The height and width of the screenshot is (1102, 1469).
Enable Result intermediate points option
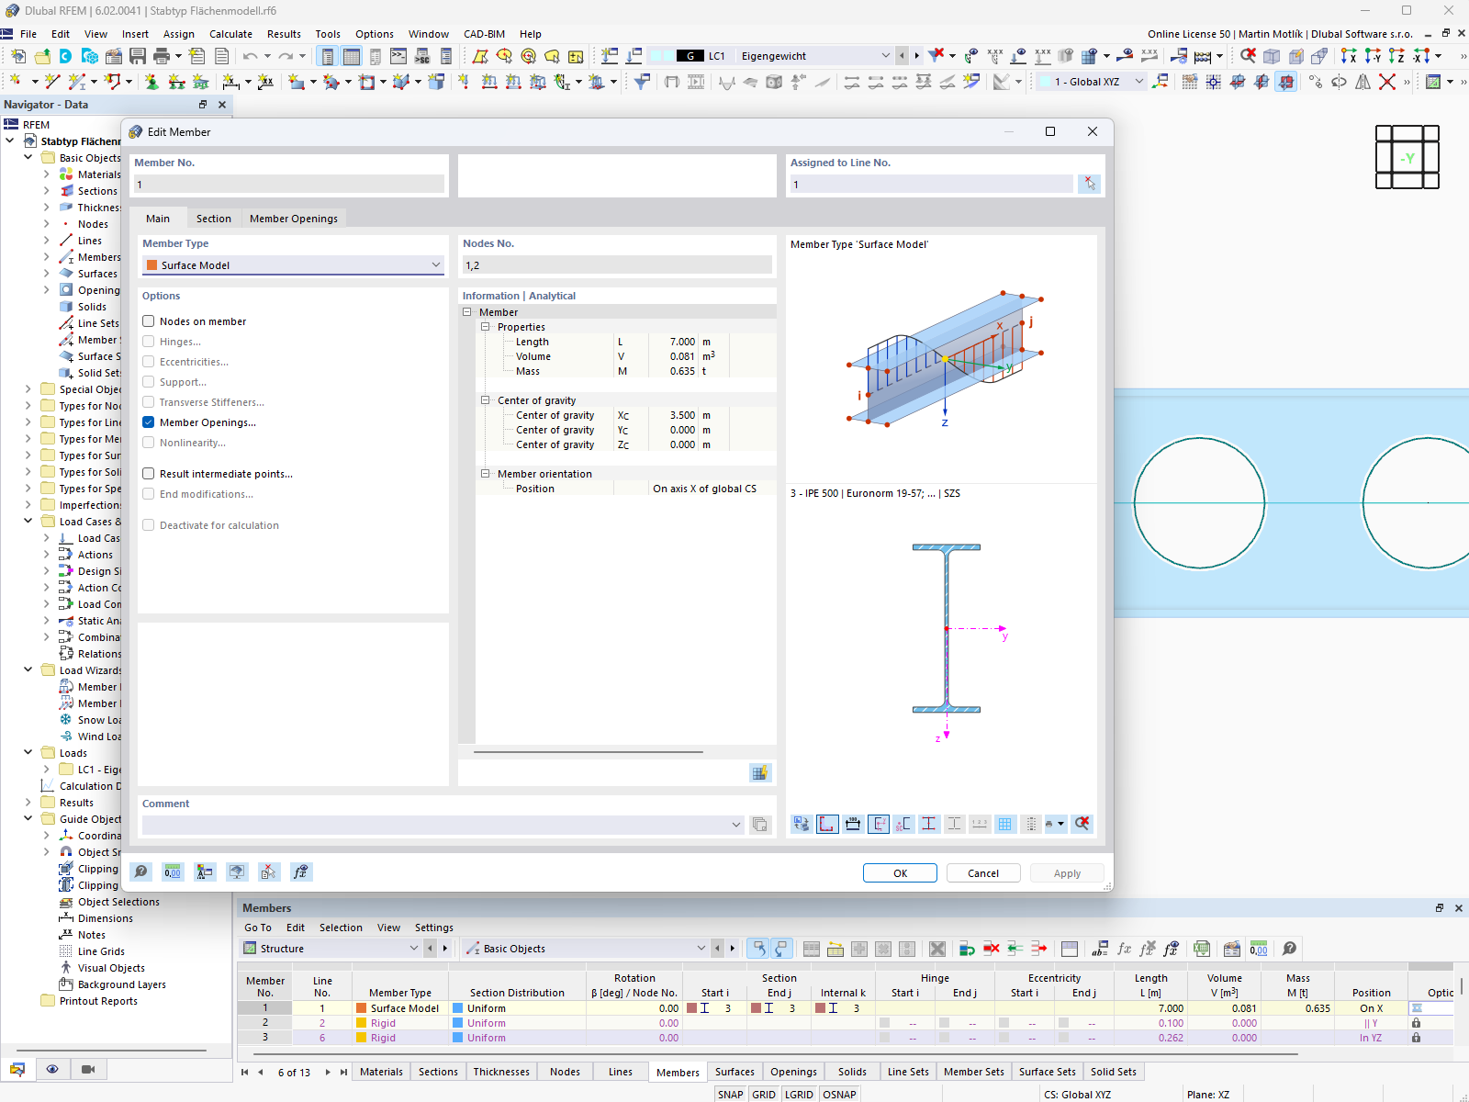pyautogui.click(x=148, y=474)
